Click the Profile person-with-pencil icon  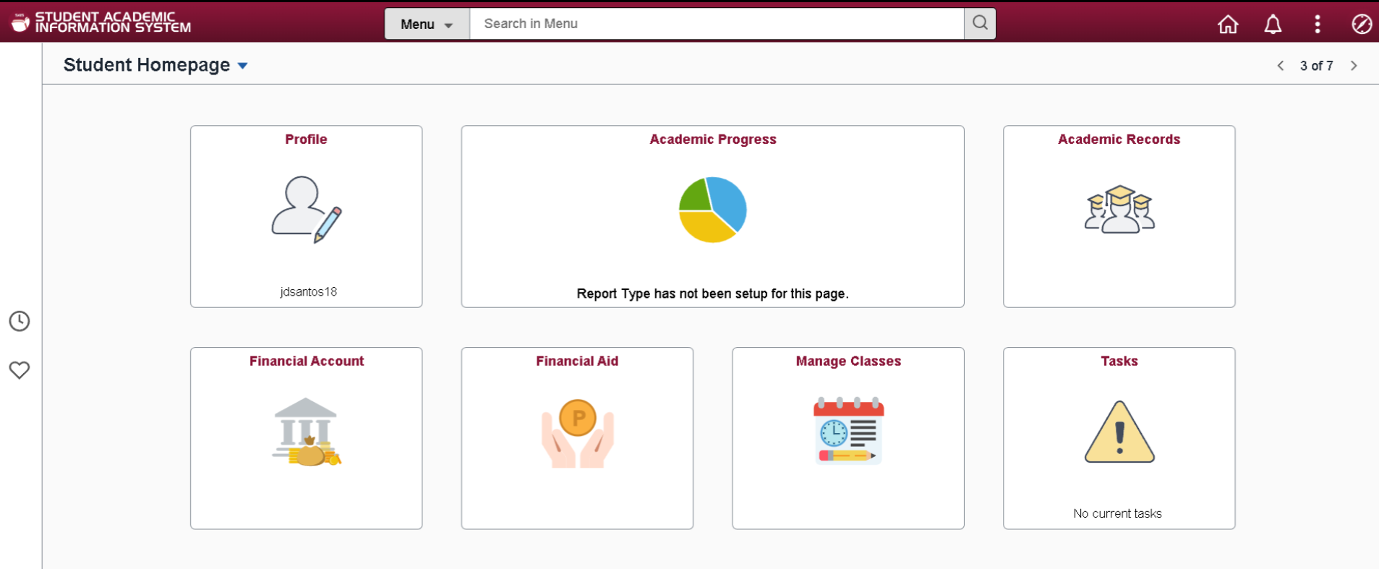point(307,209)
